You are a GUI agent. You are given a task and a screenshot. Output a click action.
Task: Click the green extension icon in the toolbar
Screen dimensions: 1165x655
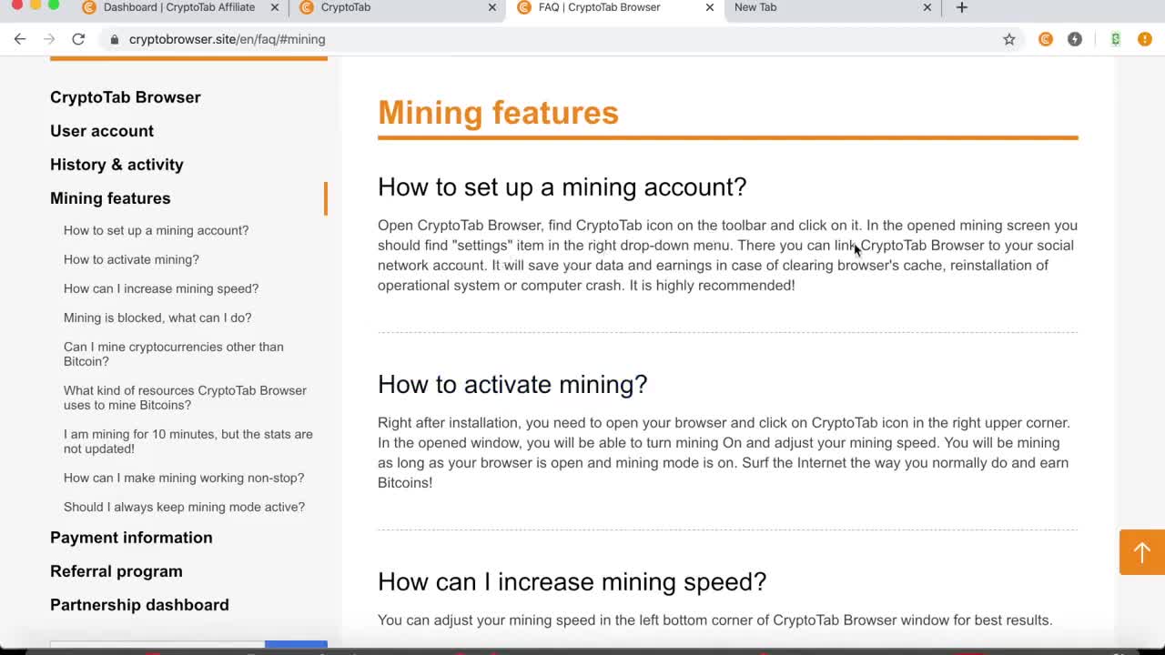tap(1115, 39)
